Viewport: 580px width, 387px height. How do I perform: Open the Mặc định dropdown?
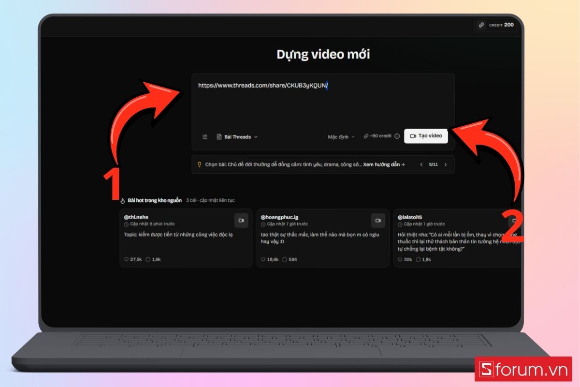coord(341,137)
